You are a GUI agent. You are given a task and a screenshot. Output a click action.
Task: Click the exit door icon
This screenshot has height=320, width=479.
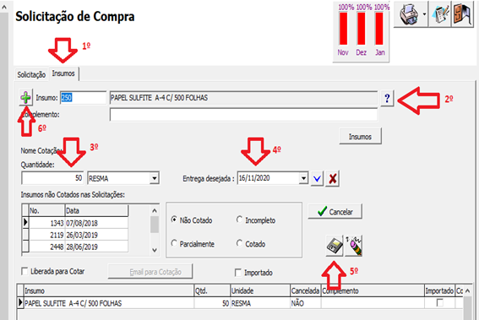pyautogui.click(x=462, y=14)
